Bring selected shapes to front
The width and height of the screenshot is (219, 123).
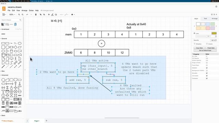coord(40,14)
